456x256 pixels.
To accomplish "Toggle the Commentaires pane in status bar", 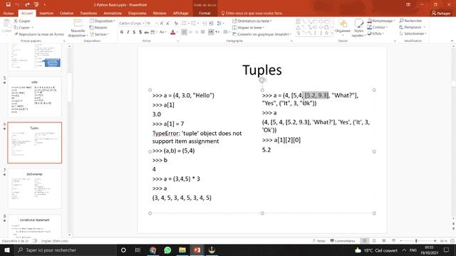I will point(343,241).
